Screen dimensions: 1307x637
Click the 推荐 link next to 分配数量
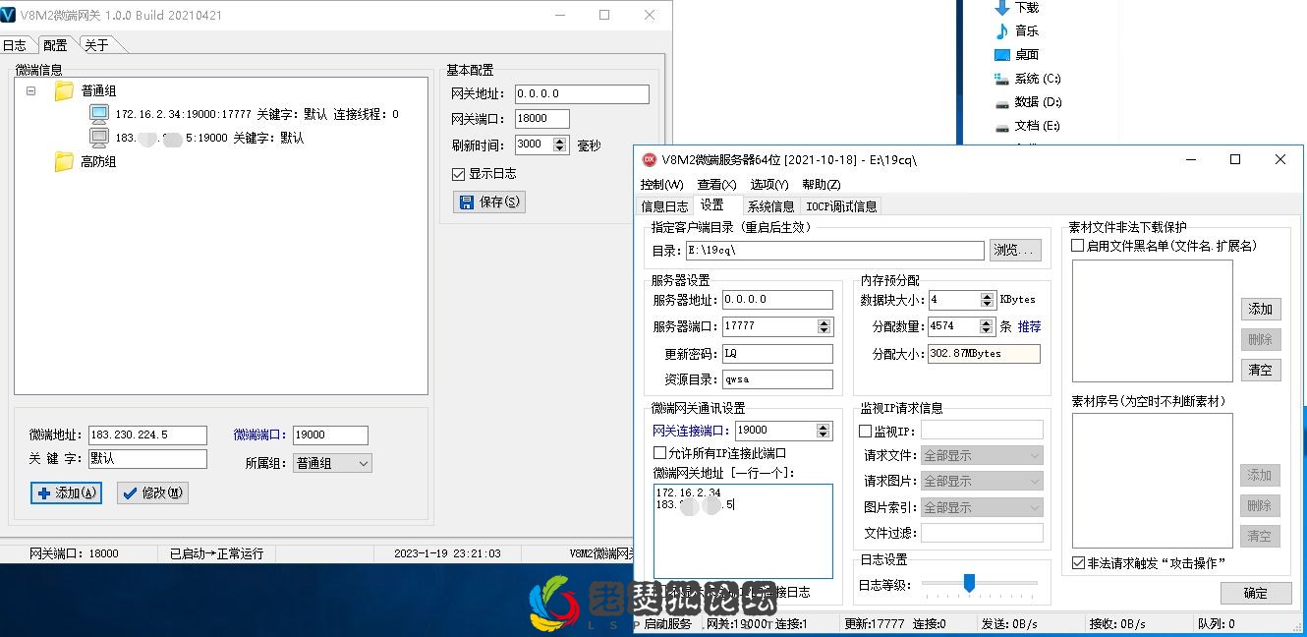pyautogui.click(x=1029, y=326)
